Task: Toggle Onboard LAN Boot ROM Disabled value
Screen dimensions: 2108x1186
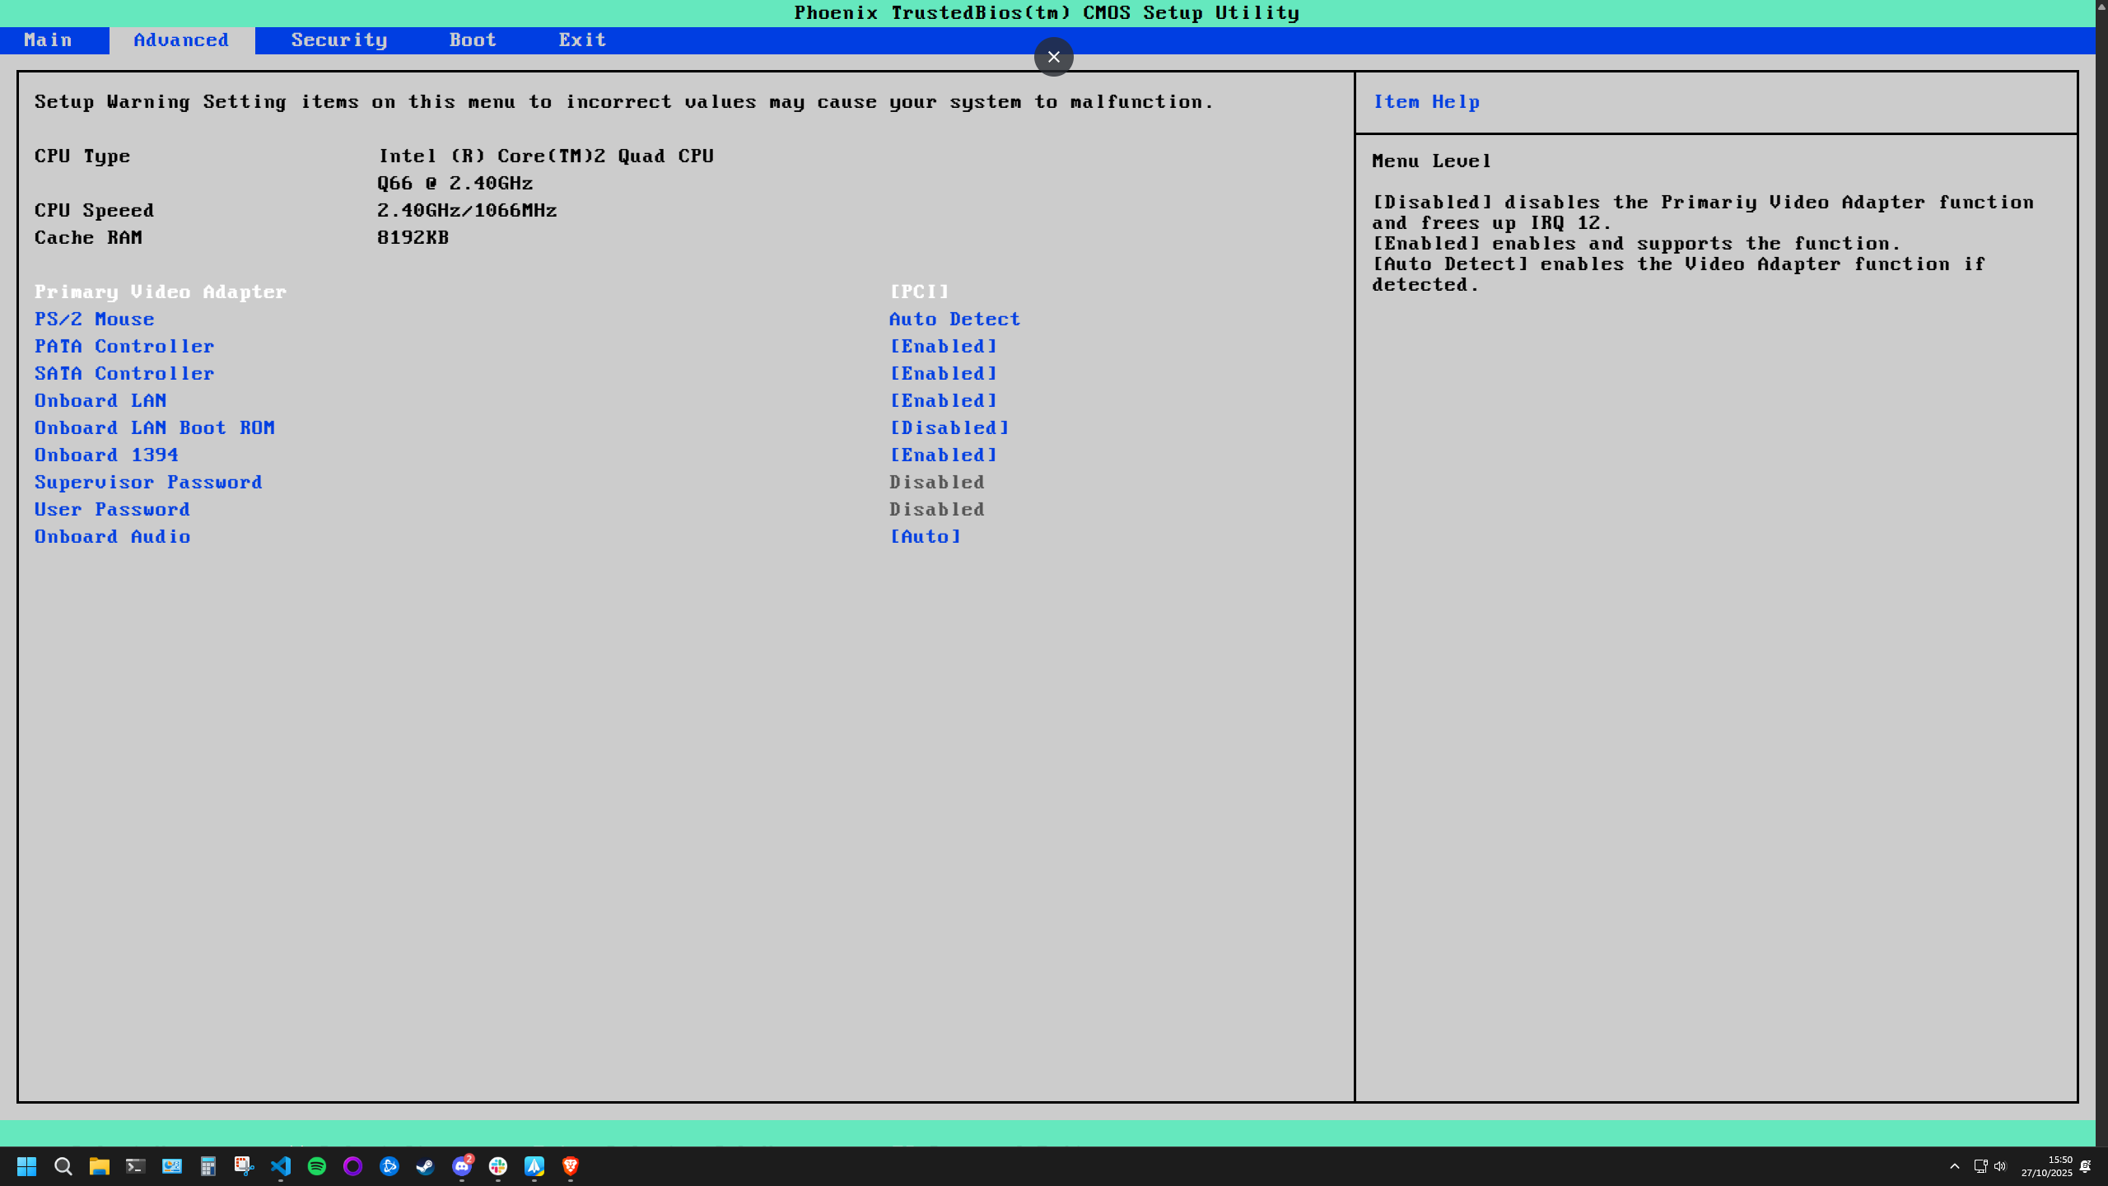Action: (949, 428)
